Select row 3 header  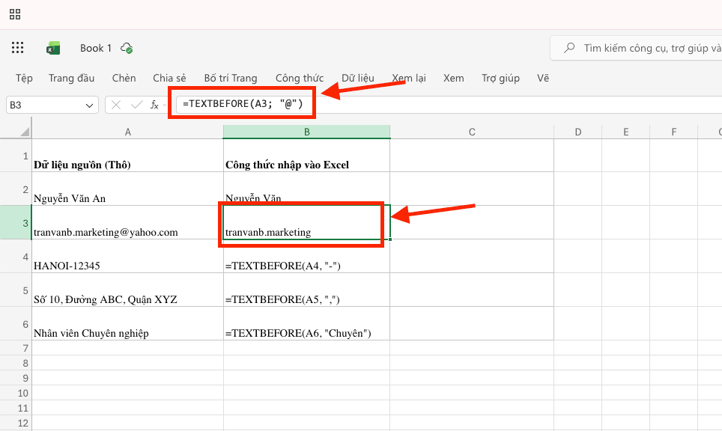click(16, 223)
